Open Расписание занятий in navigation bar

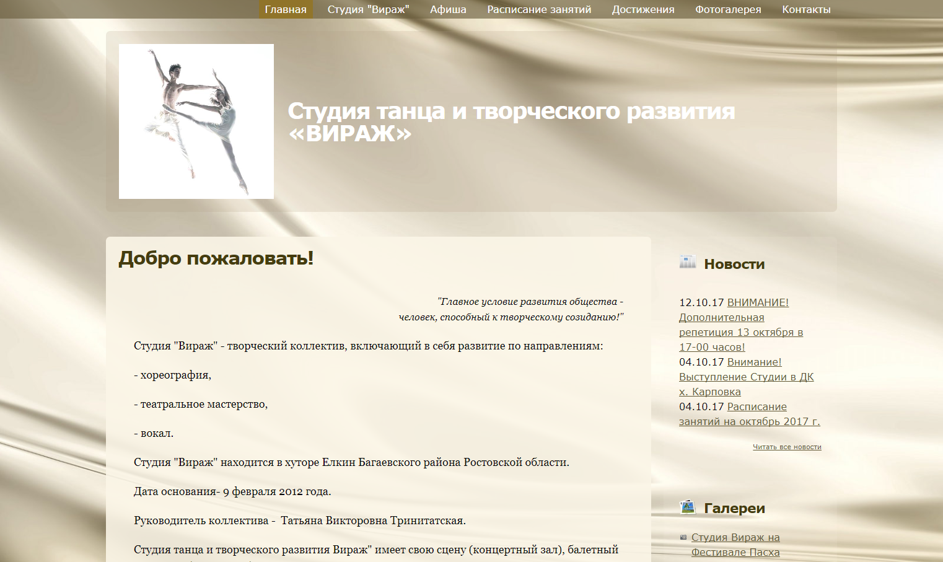coord(539,9)
